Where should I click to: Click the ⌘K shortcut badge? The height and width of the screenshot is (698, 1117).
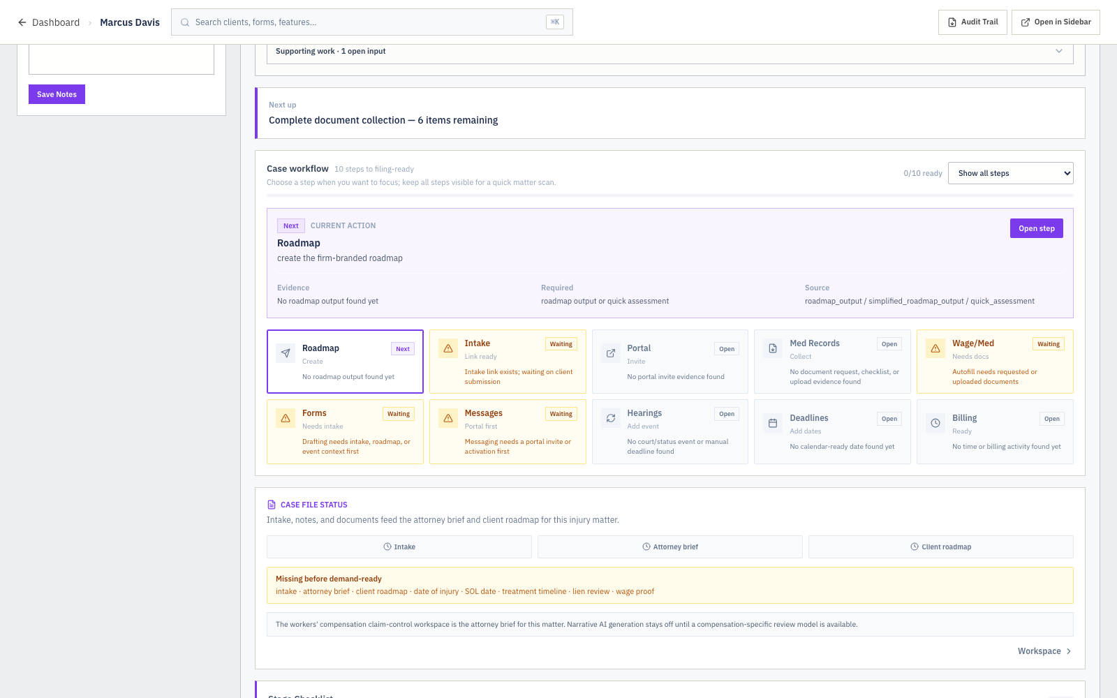(x=555, y=22)
